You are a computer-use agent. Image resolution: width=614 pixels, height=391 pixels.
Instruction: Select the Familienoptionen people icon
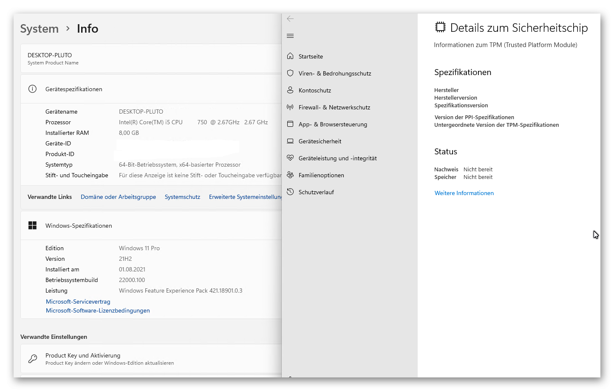[x=290, y=175]
